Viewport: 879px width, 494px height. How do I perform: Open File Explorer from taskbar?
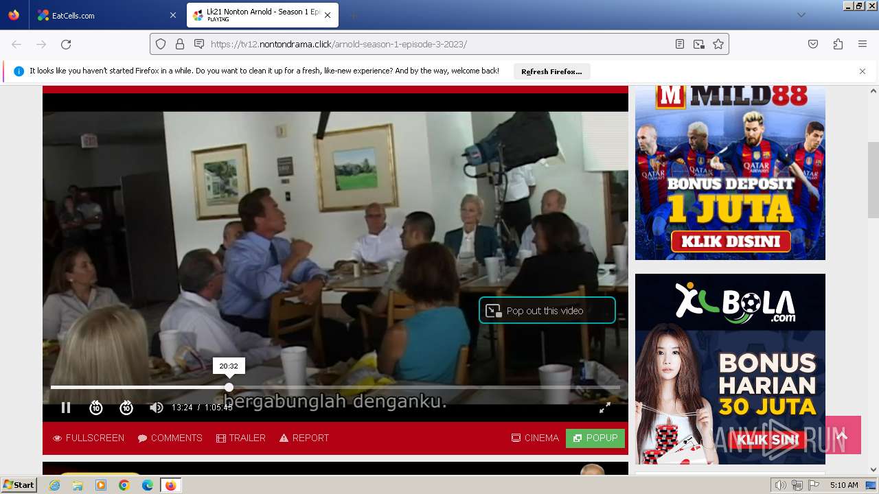pyautogui.click(x=78, y=485)
